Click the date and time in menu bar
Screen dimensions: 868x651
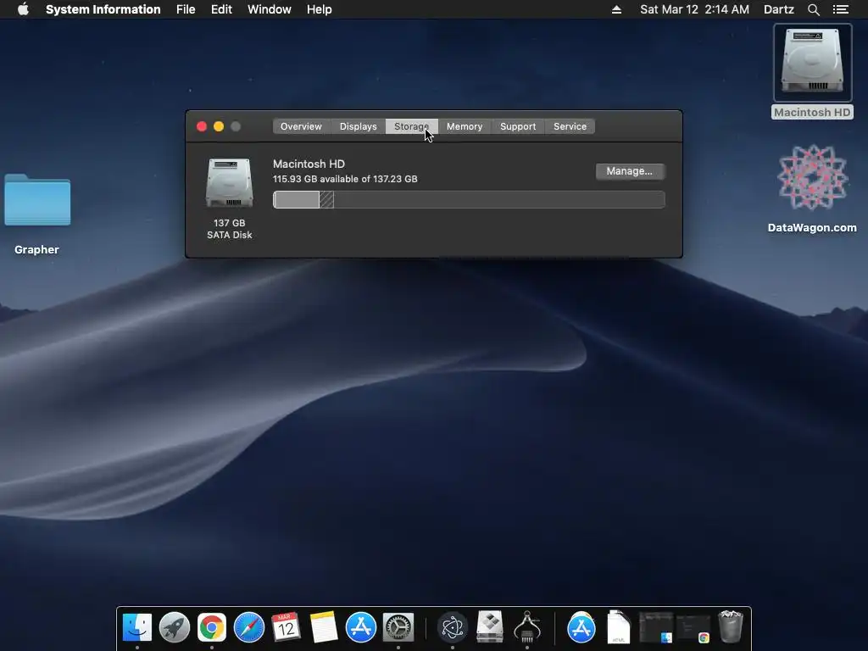(694, 9)
